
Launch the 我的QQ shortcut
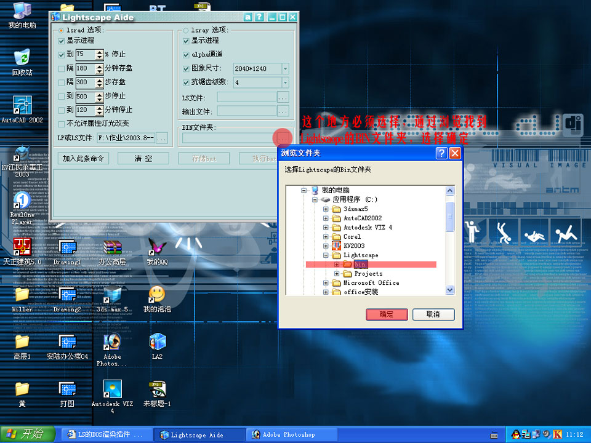(157, 252)
